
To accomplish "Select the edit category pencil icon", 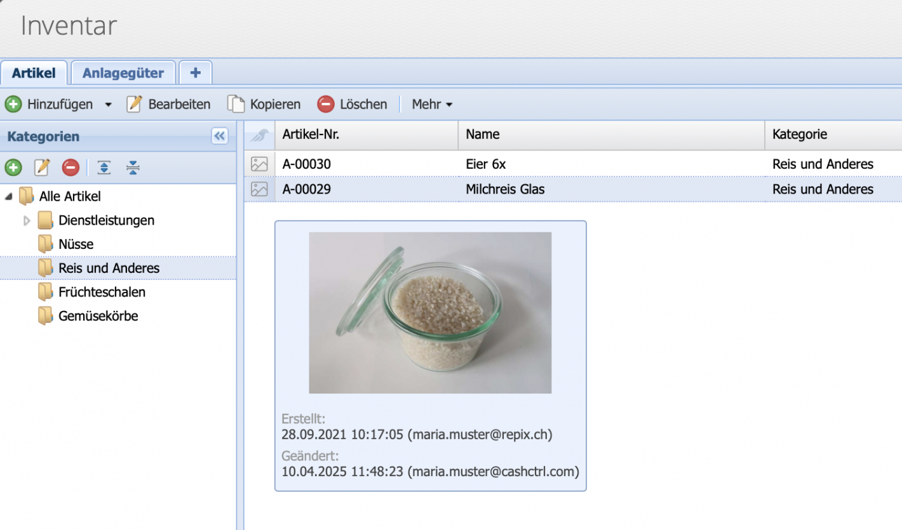I will (x=41, y=168).
